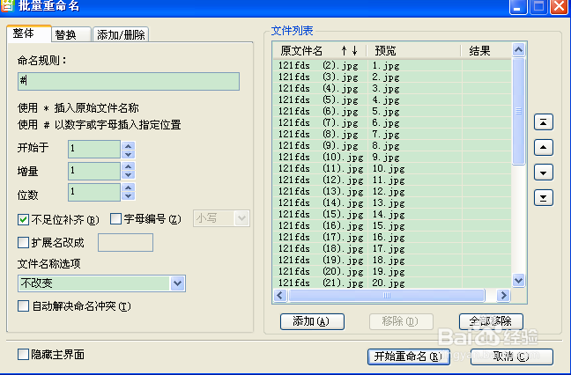Switch to the 添加/删除 tab

pyautogui.click(x=121, y=34)
